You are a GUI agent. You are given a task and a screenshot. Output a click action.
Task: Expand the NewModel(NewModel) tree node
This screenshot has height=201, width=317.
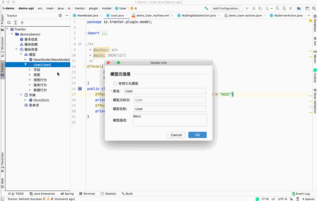pos(25,60)
